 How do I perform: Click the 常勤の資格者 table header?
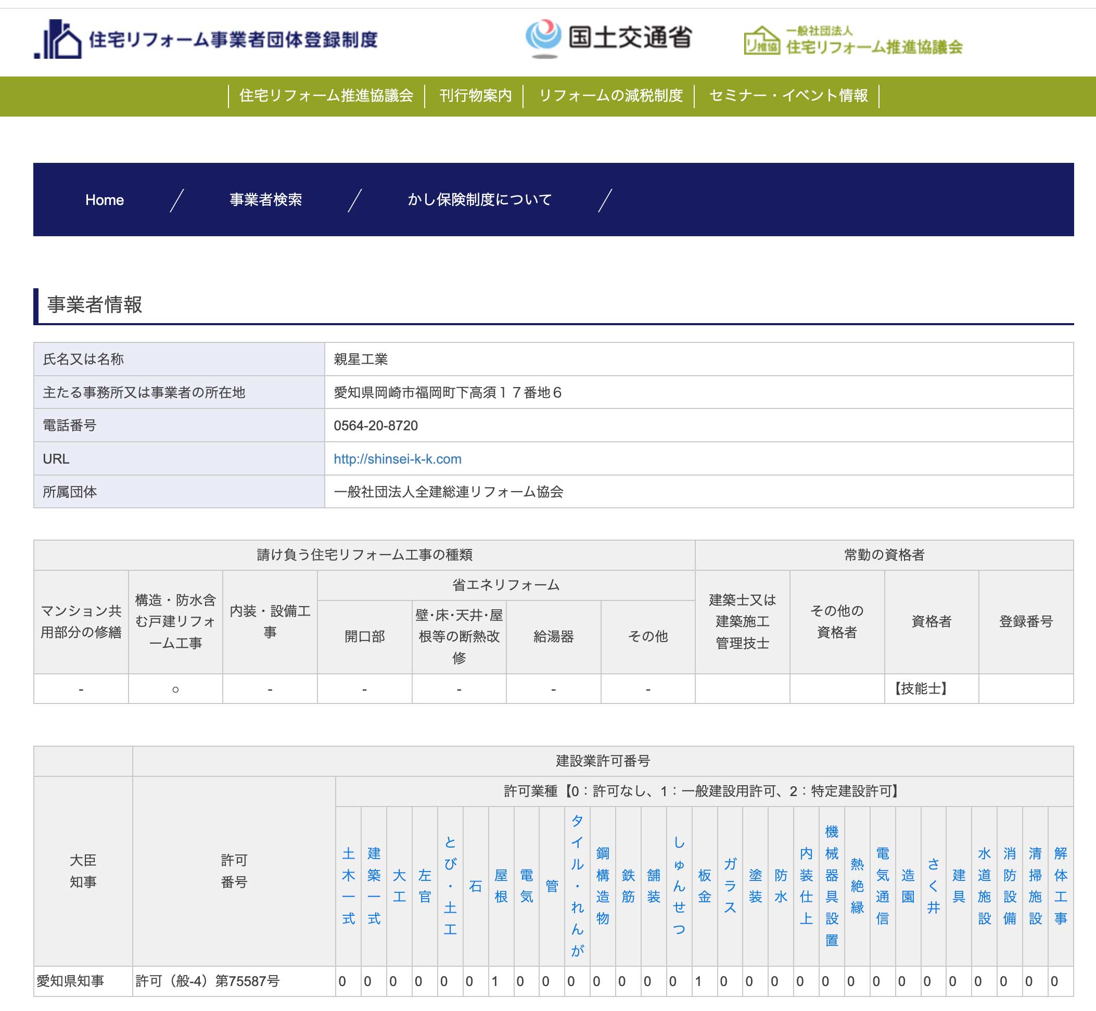tap(884, 555)
